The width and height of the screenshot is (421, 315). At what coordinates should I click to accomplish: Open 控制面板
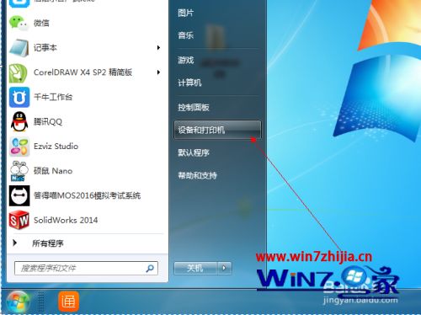[x=194, y=107]
